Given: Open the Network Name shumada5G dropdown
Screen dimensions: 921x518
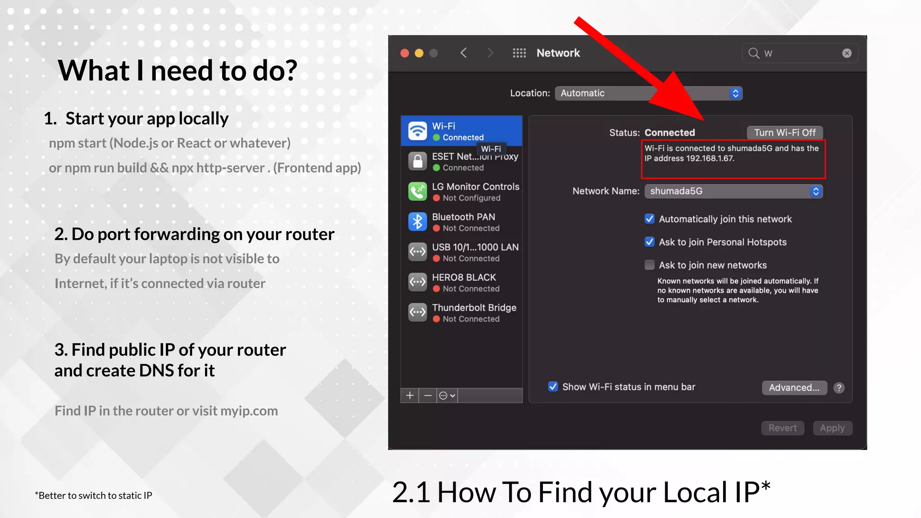Looking at the screenshot, I should pyautogui.click(x=733, y=191).
